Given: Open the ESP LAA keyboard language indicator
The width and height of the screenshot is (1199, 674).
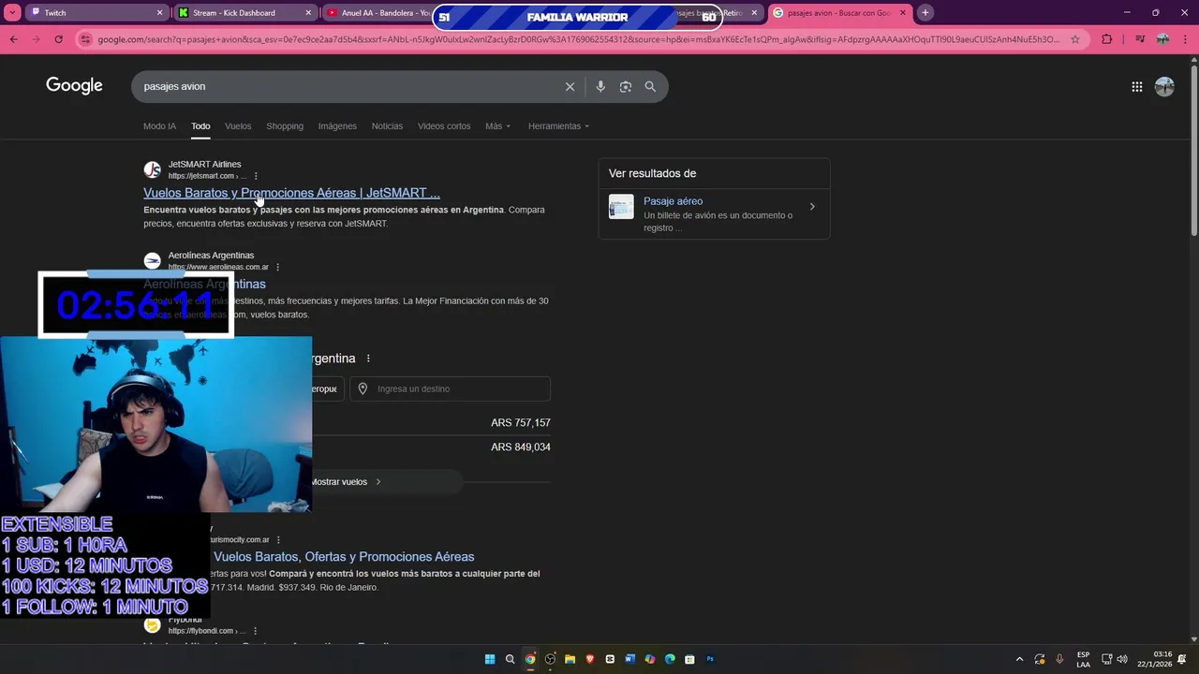Looking at the screenshot, I should tap(1083, 659).
